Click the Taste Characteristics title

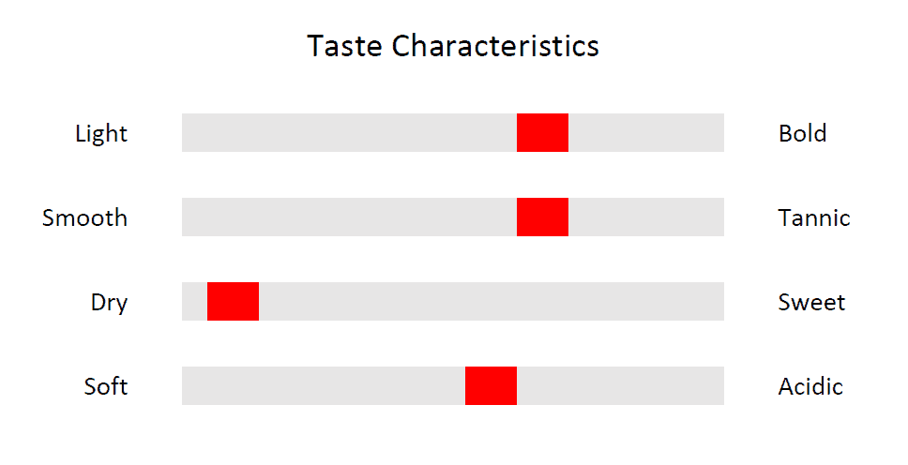pyautogui.click(x=453, y=46)
